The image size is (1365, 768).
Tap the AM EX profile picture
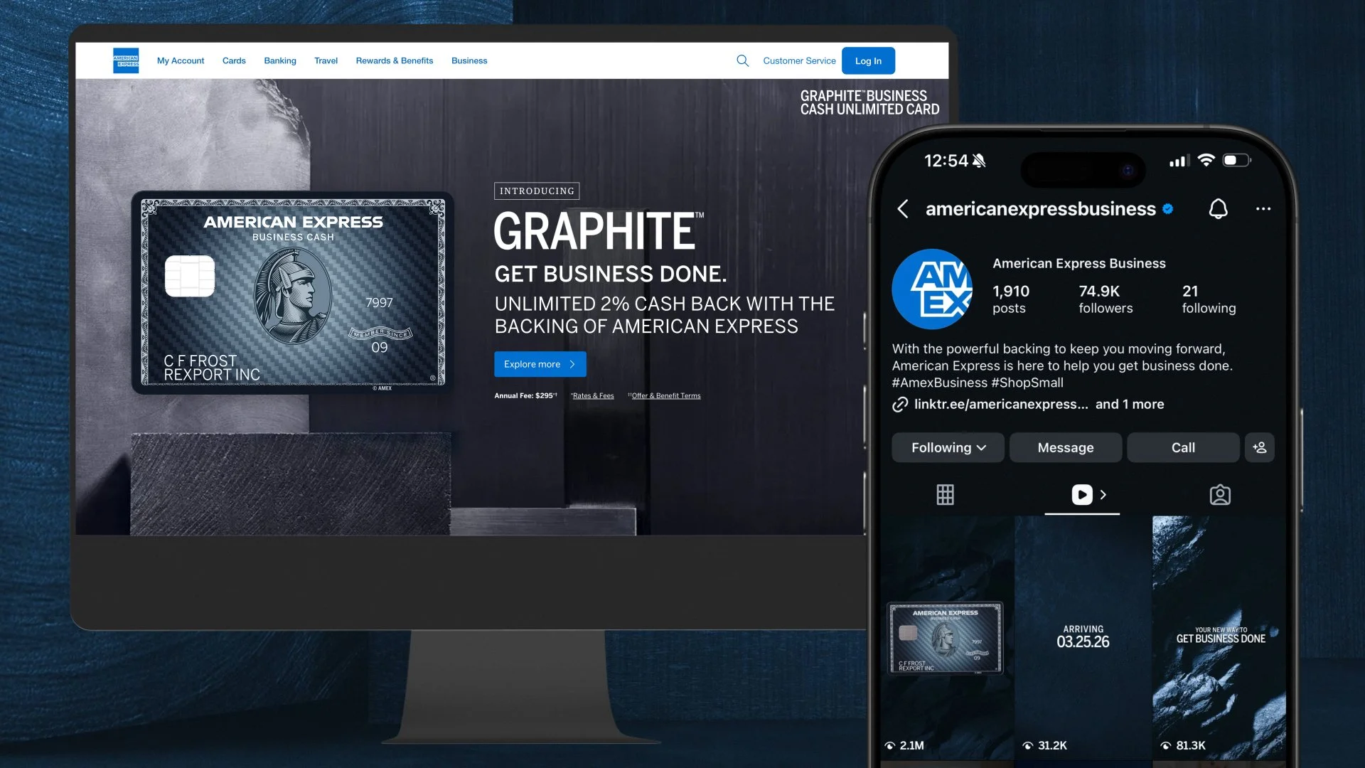932,289
